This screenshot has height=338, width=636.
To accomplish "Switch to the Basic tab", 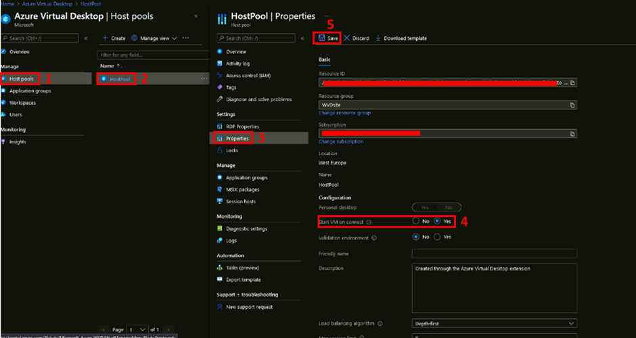I will tap(325, 59).
